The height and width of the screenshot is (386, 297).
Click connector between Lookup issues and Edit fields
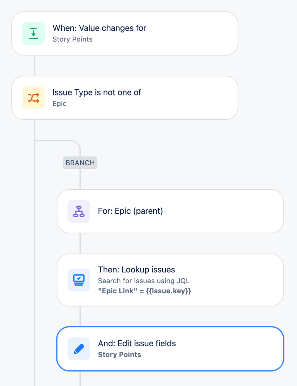point(80,316)
